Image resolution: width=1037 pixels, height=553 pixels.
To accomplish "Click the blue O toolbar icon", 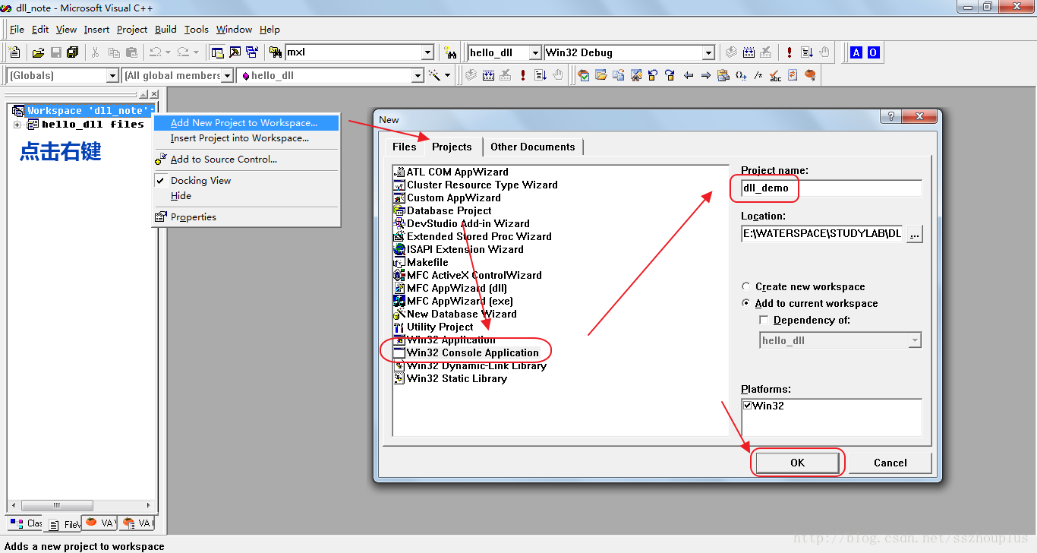I will [x=873, y=52].
